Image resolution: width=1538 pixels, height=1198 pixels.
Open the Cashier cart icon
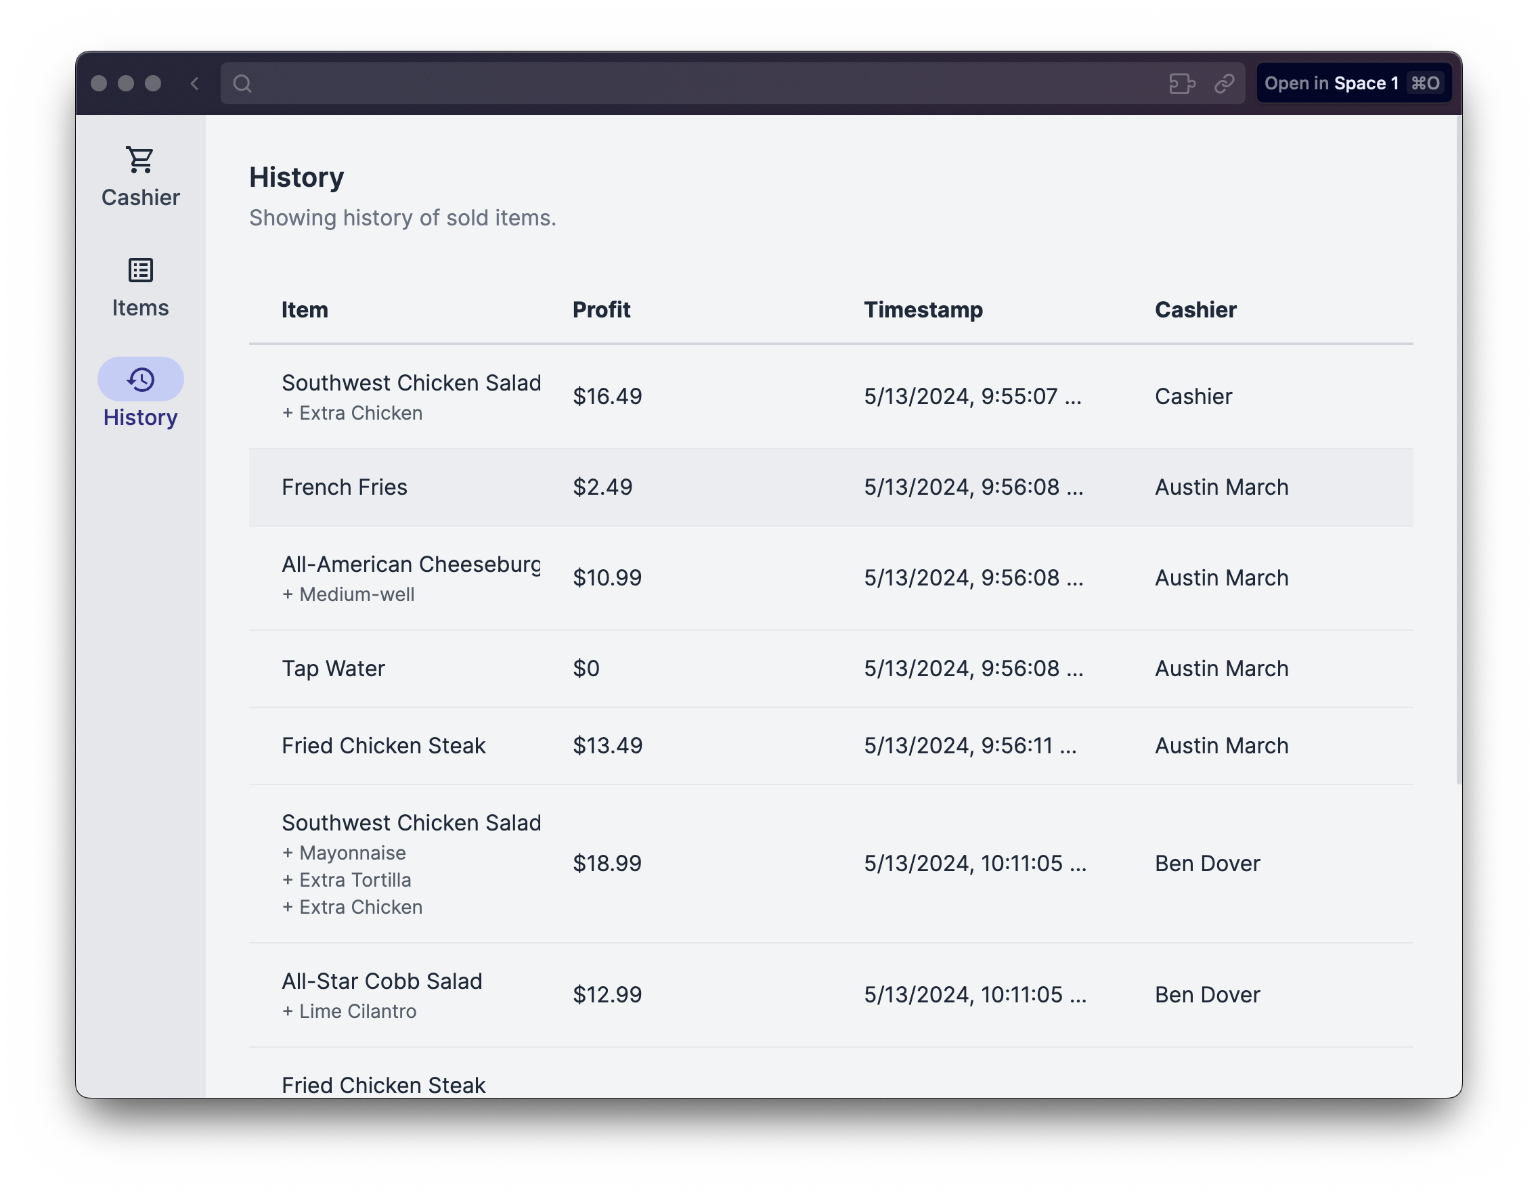140,160
